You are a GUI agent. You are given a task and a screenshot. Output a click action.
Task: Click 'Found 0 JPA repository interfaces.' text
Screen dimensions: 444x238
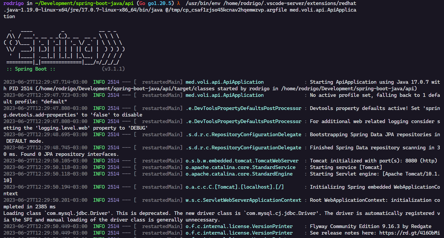70,154
